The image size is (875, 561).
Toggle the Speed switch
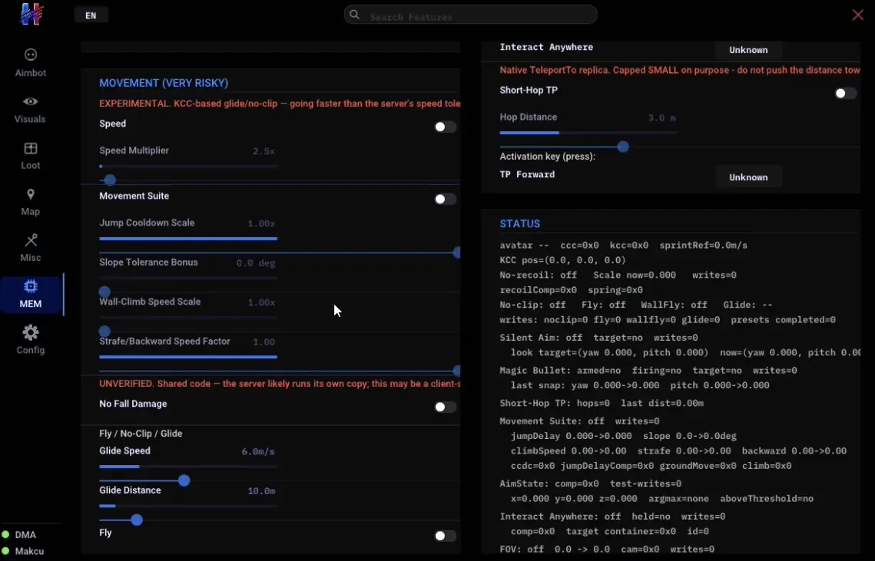click(446, 127)
